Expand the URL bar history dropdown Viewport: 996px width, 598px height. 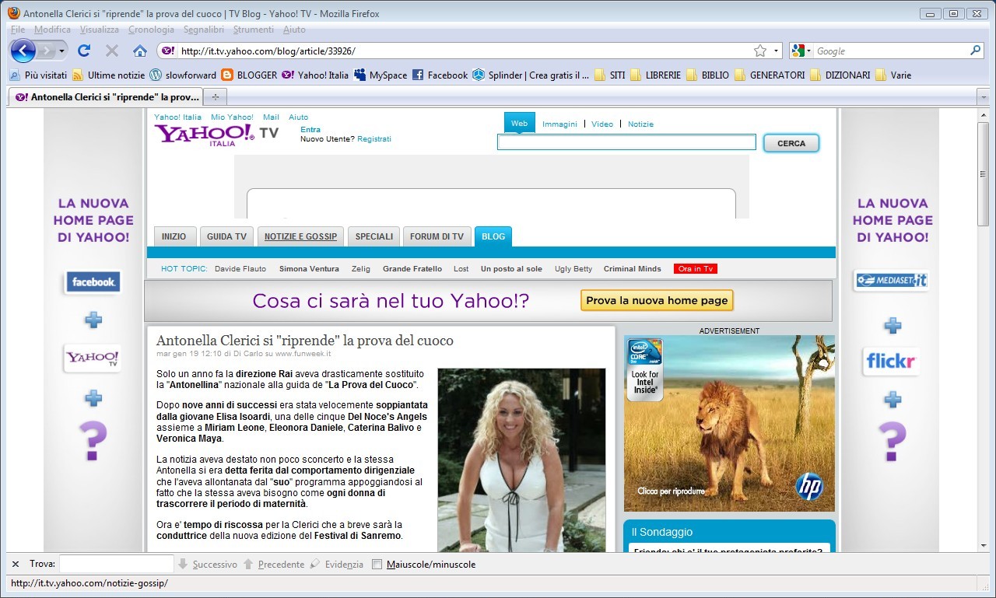click(x=776, y=51)
